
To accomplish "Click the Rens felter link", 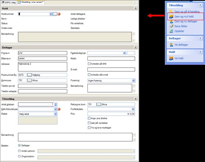I will click(x=181, y=26).
